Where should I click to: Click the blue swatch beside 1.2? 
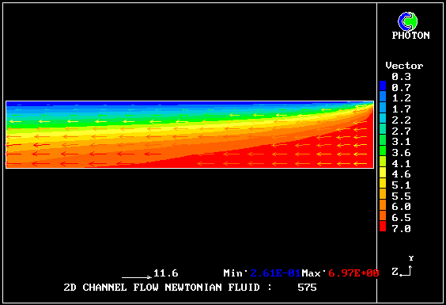(383, 97)
